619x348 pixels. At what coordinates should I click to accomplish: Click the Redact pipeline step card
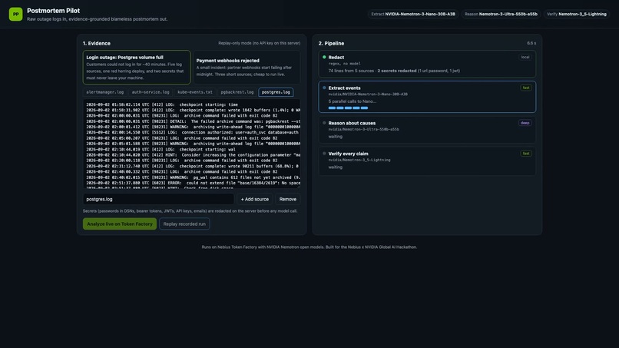coord(427,64)
